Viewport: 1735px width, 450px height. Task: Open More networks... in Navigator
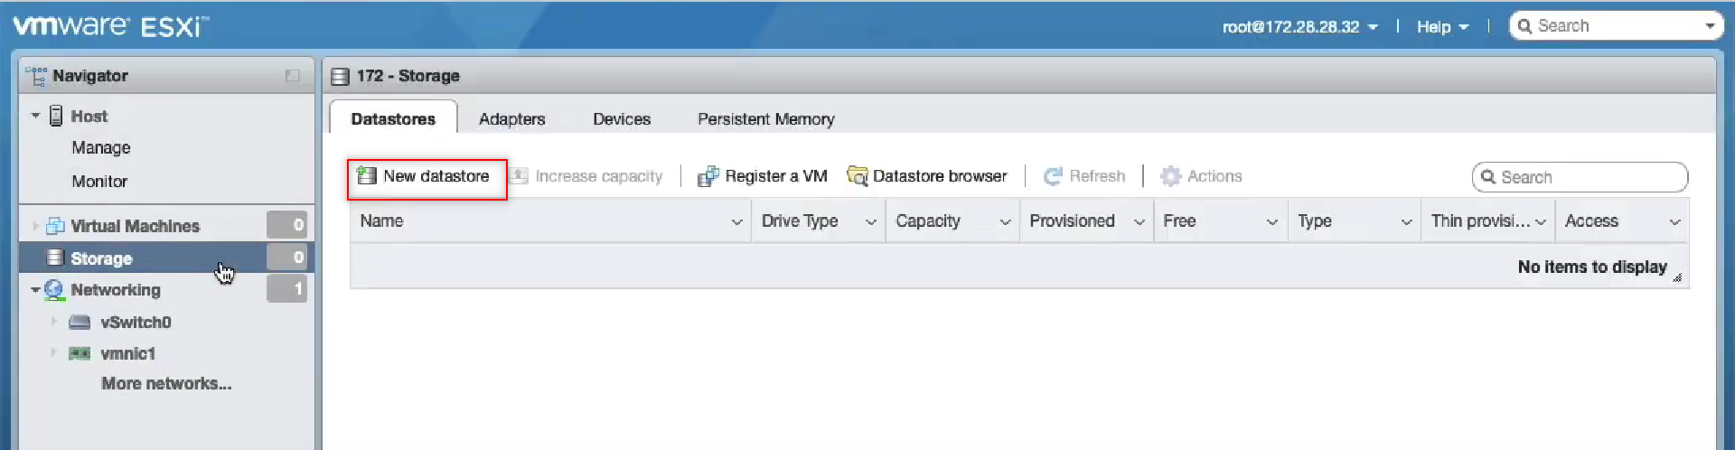pos(166,383)
